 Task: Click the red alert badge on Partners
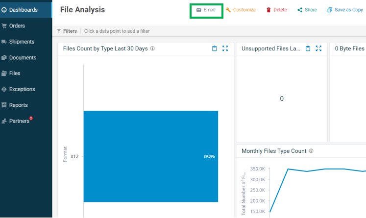click(31, 118)
